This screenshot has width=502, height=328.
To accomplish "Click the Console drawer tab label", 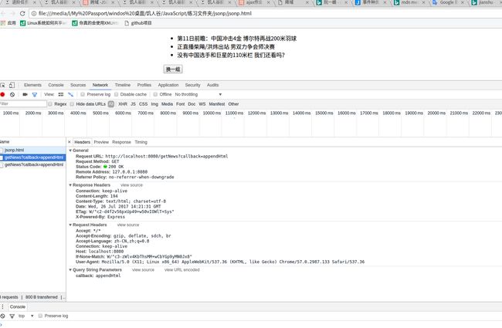I will click(18, 307).
